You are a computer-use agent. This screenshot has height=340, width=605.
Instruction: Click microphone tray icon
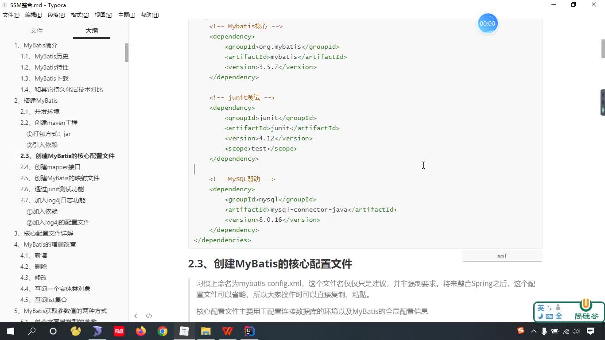click(544, 331)
